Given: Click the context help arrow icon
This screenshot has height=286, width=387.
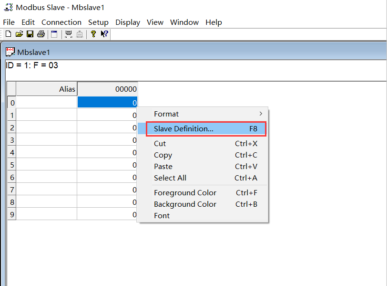Looking at the screenshot, I should click(104, 34).
